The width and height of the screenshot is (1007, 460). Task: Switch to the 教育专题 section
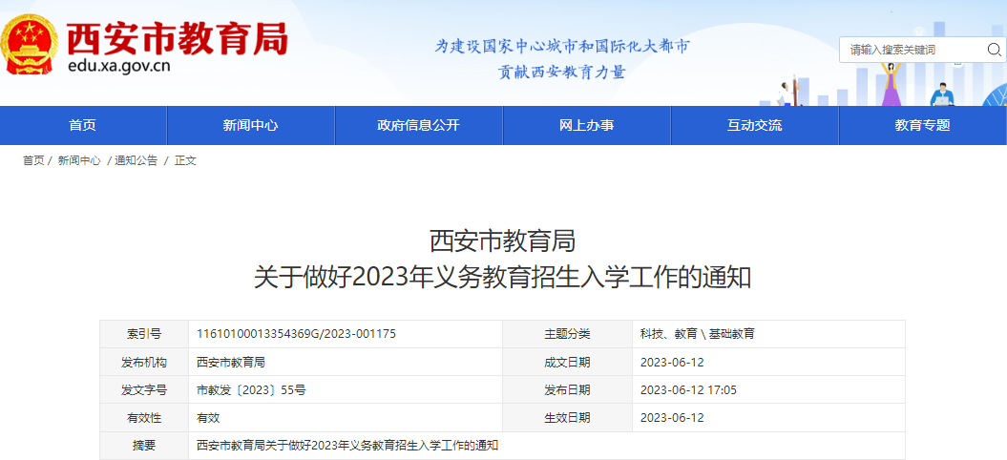(922, 125)
